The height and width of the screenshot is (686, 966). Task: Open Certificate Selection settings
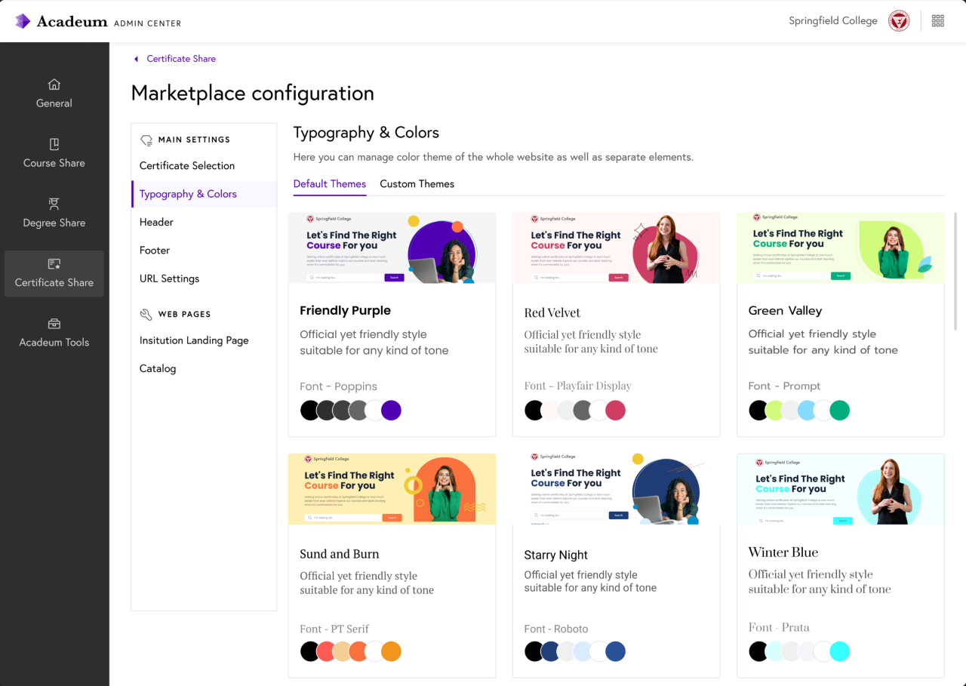point(187,166)
